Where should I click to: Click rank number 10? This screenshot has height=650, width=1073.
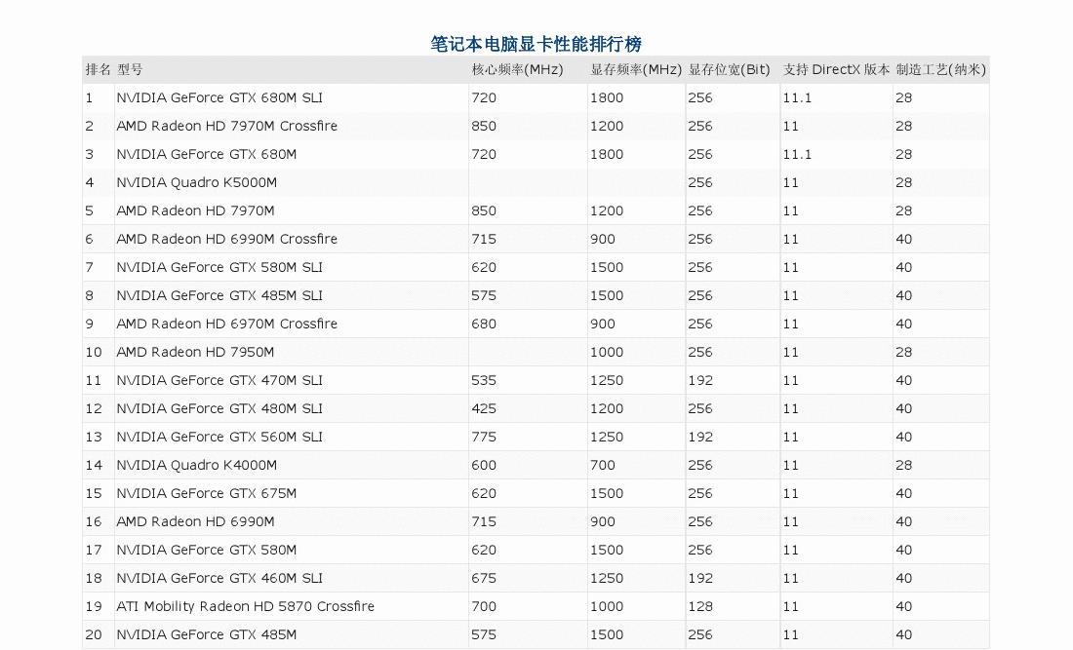tap(94, 352)
